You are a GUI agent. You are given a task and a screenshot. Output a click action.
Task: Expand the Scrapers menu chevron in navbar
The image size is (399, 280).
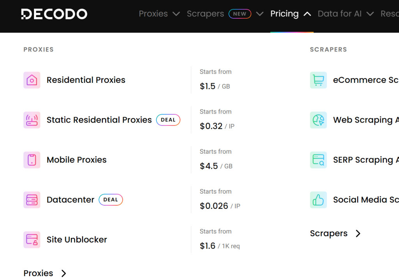point(260,14)
